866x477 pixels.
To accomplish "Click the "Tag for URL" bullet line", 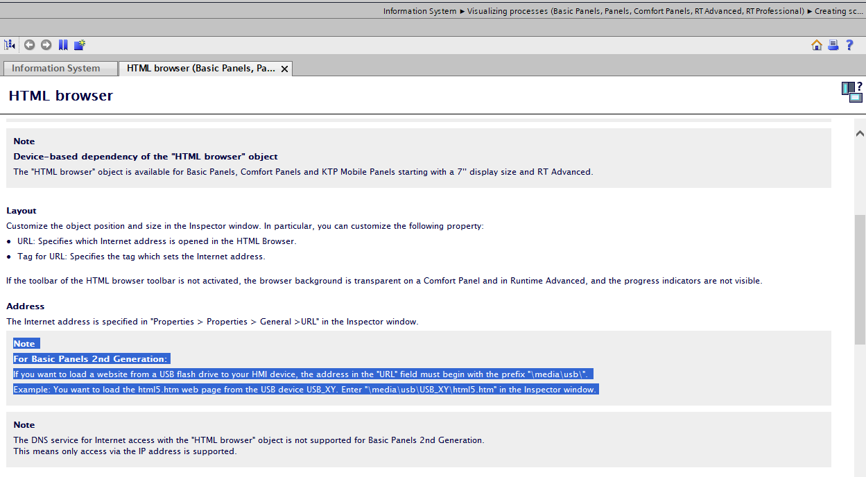I will [x=141, y=257].
